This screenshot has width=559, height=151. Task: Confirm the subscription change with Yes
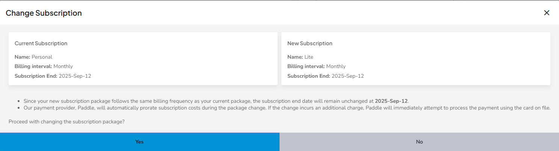139,142
